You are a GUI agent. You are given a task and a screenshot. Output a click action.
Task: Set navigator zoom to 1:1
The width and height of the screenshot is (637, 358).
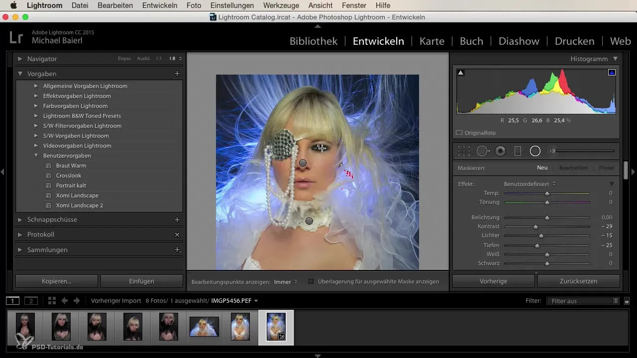tap(159, 59)
